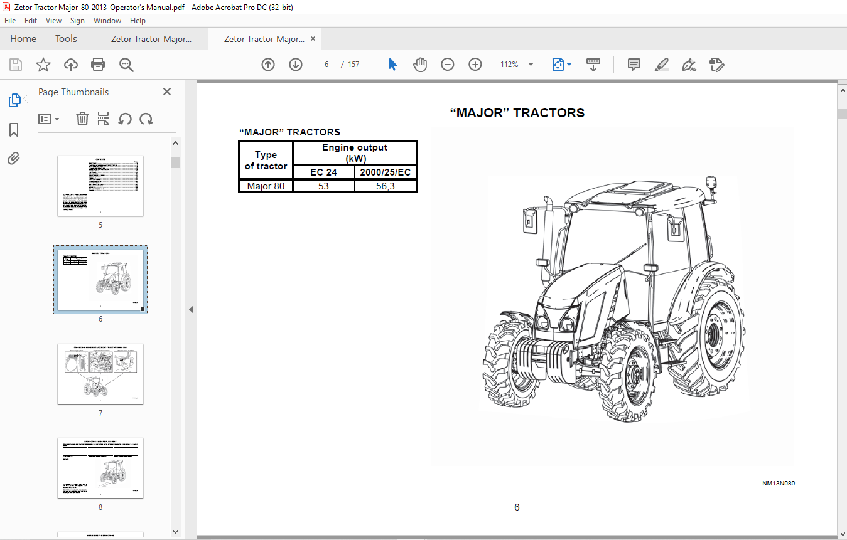Click the Upload to cloud icon
Screen dimensions: 847x540
tap(71, 65)
